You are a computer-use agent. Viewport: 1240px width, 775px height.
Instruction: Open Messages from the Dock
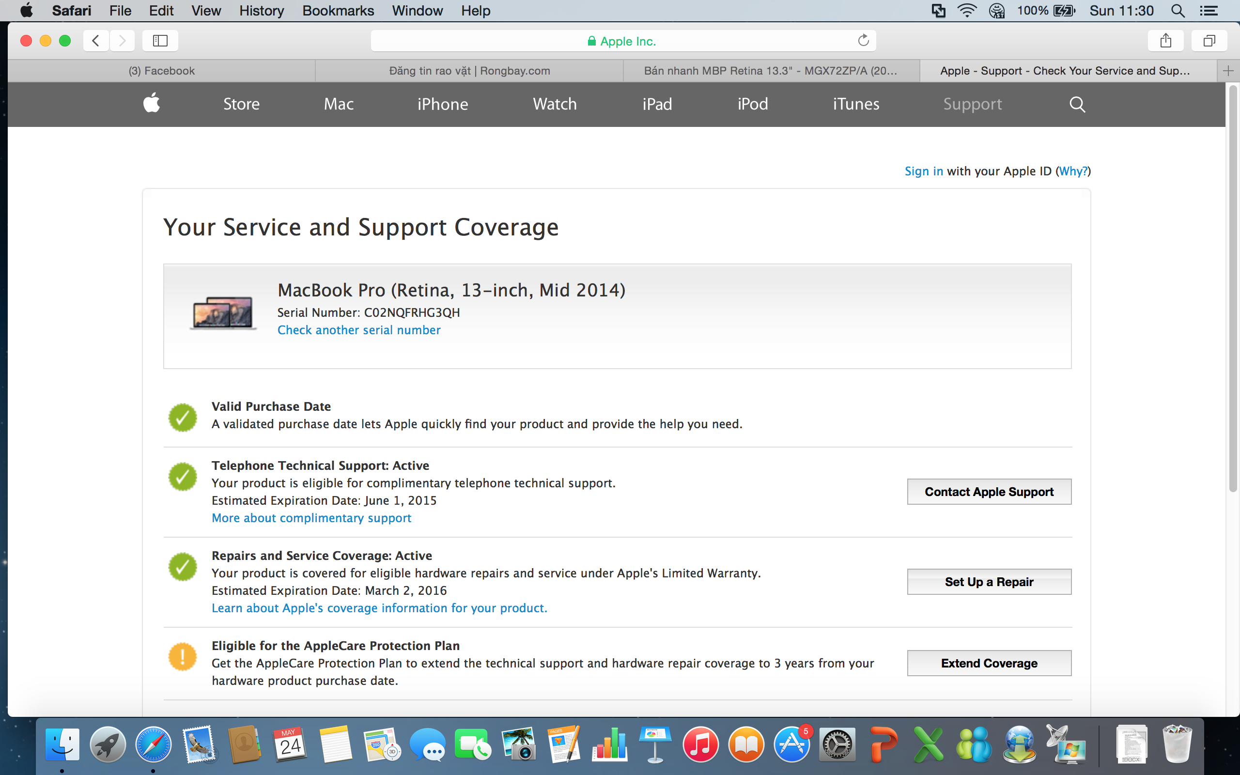point(427,745)
